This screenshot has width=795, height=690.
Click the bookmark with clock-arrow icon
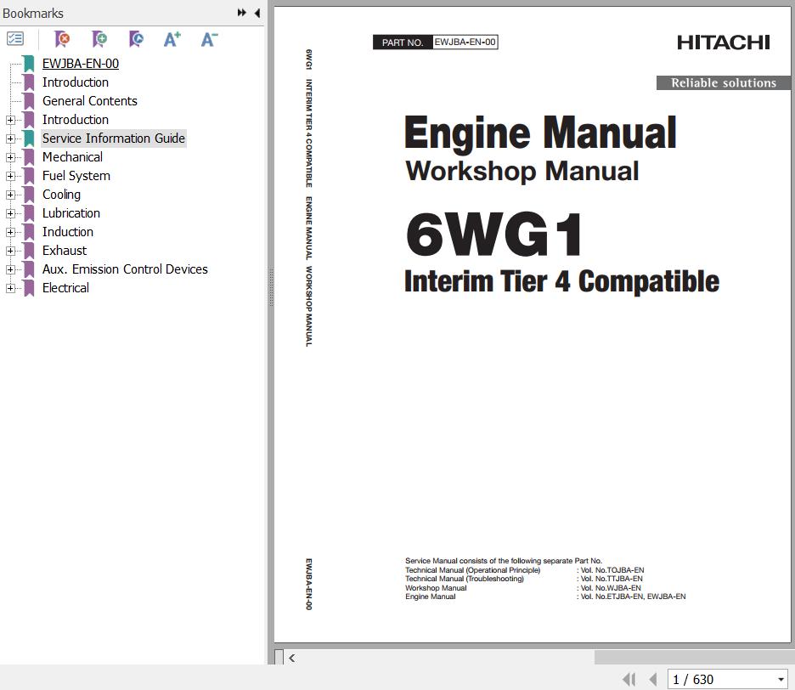(136, 39)
